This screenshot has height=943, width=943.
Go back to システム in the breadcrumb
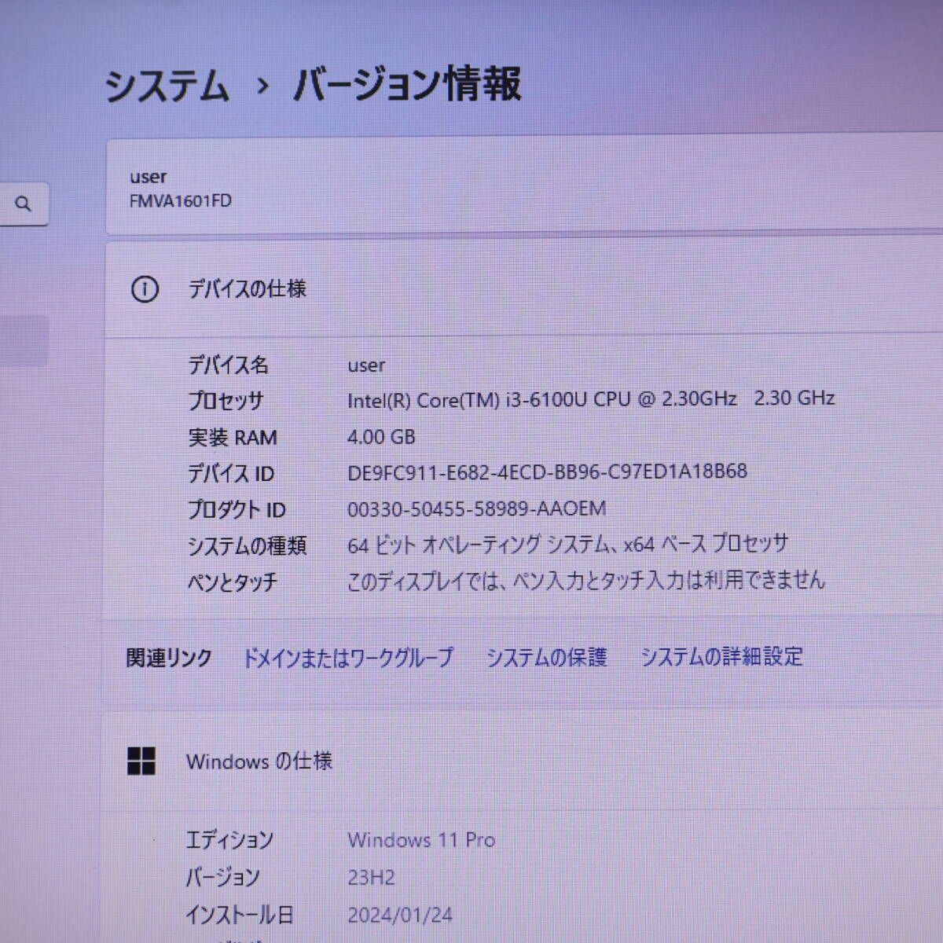[167, 86]
